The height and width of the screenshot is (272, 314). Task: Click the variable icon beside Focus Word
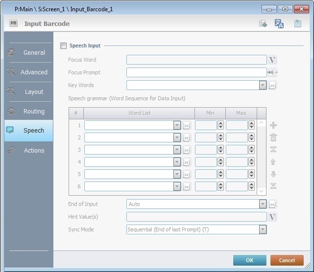click(273, 60)
